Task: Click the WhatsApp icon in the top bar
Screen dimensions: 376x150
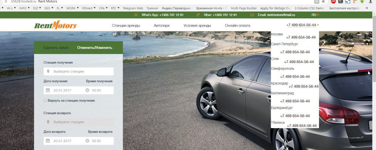Action: pos(136,15)
